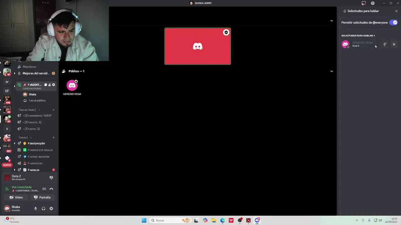Image resolution: width=401 pixels, height=225 pixels.
Task: Mute microphone in user panel
Action: click(35, 208)
